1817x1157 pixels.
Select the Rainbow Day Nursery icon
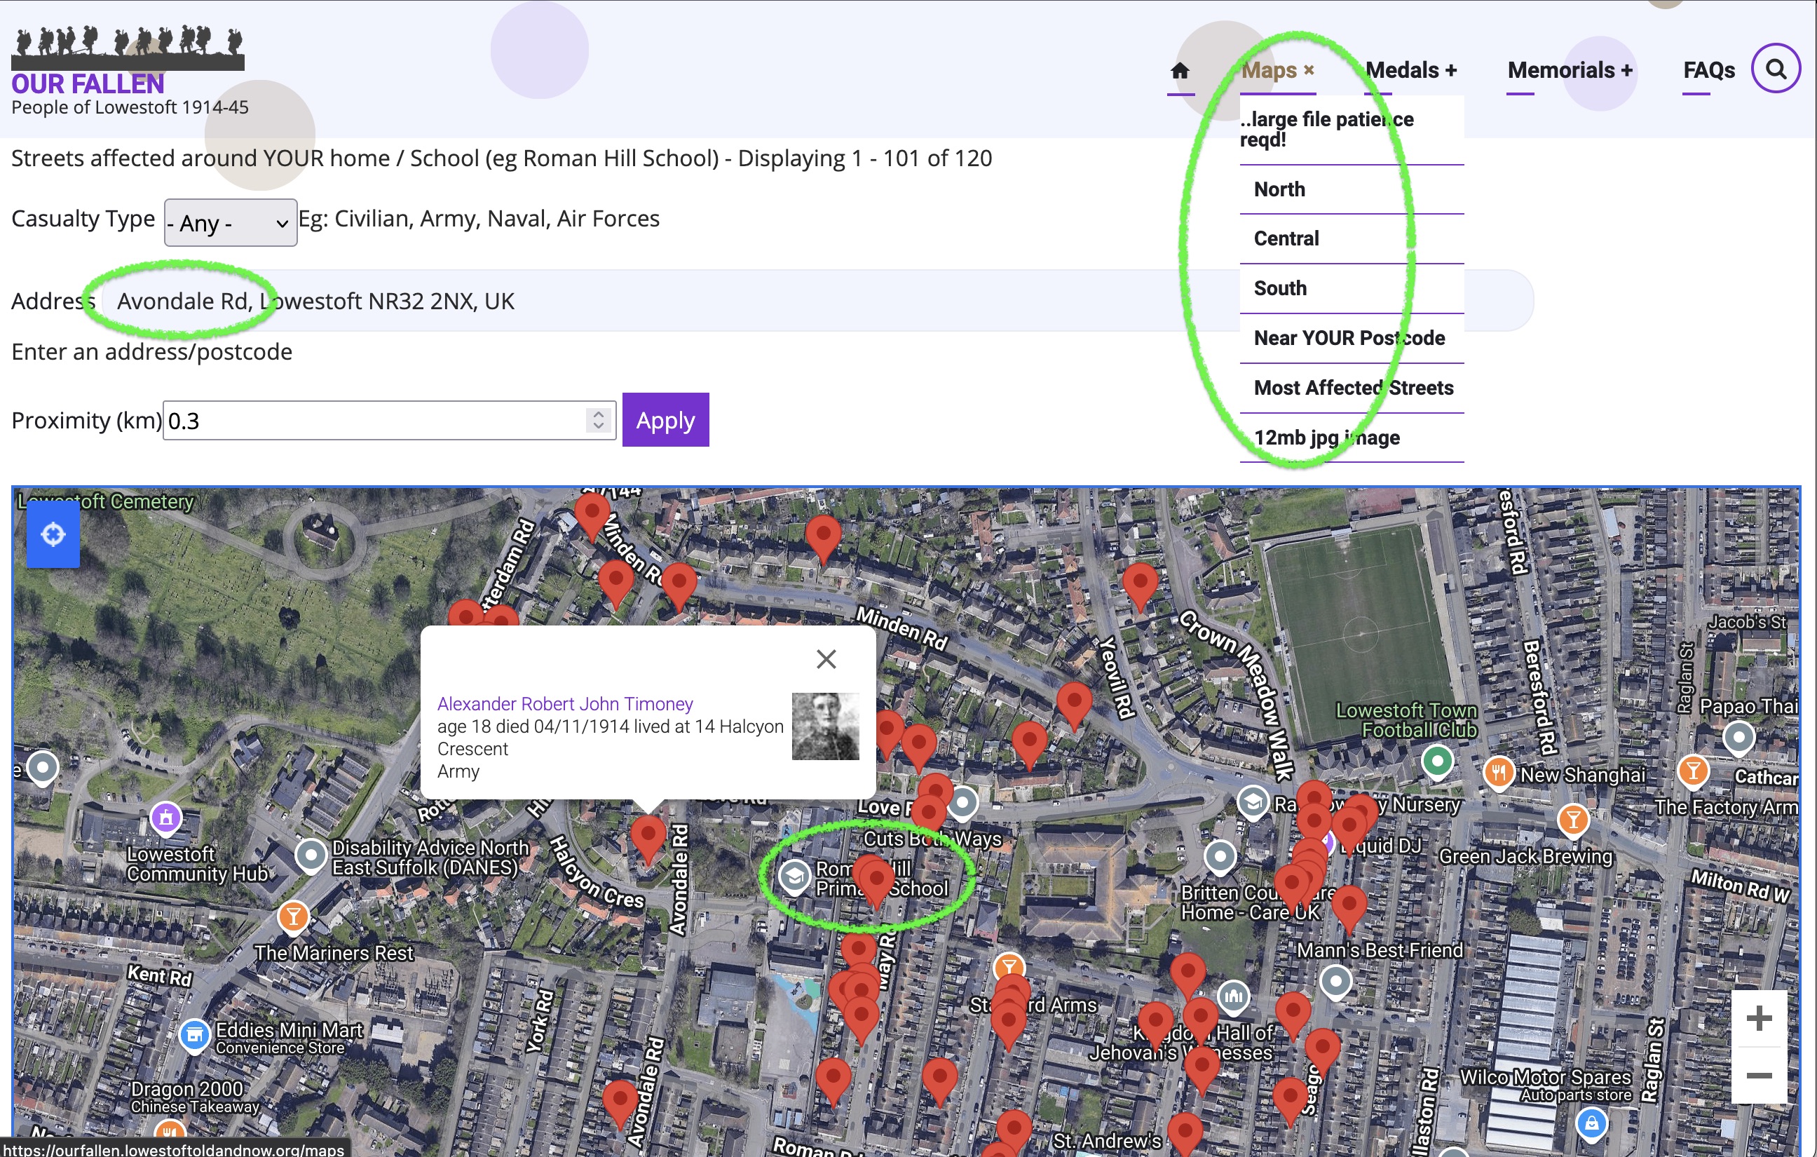click(1253, 802)
